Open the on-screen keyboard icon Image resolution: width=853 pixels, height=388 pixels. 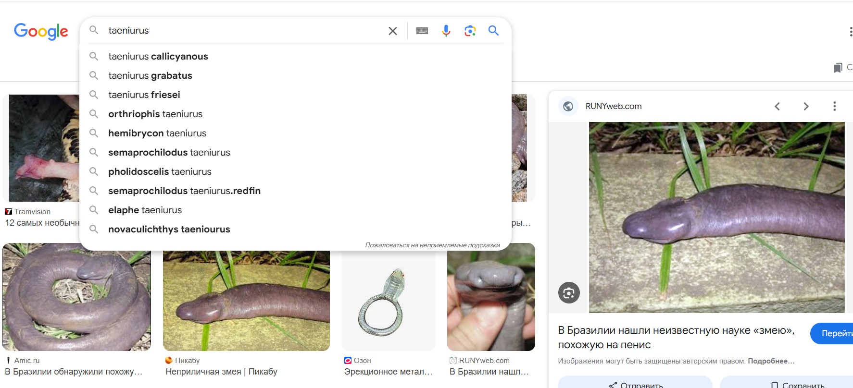click(422, 31)
